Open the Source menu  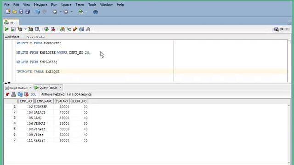pyautogui.click(x=66, y=5)
